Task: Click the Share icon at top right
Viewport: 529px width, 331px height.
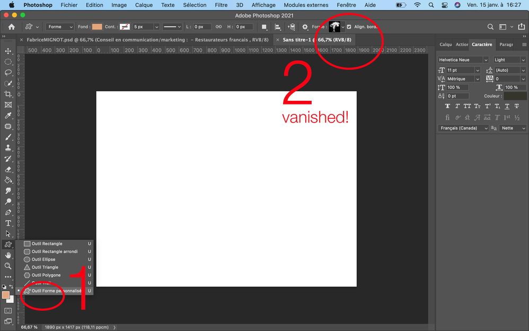Action: pos(521,27)
